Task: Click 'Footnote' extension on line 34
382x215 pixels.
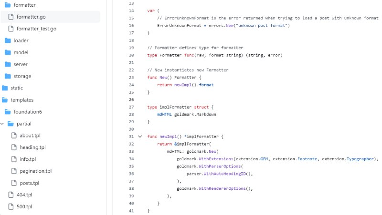Action: (x=307, y=159)
